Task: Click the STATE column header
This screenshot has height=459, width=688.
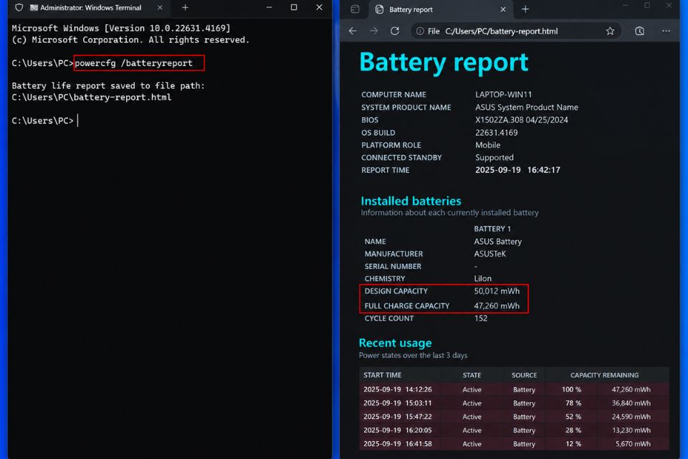Action: (472, 375)
